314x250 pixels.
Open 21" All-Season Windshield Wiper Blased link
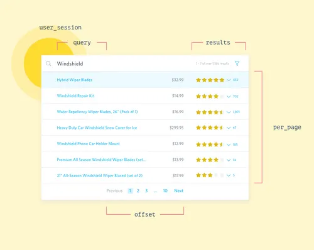point(100,175)
